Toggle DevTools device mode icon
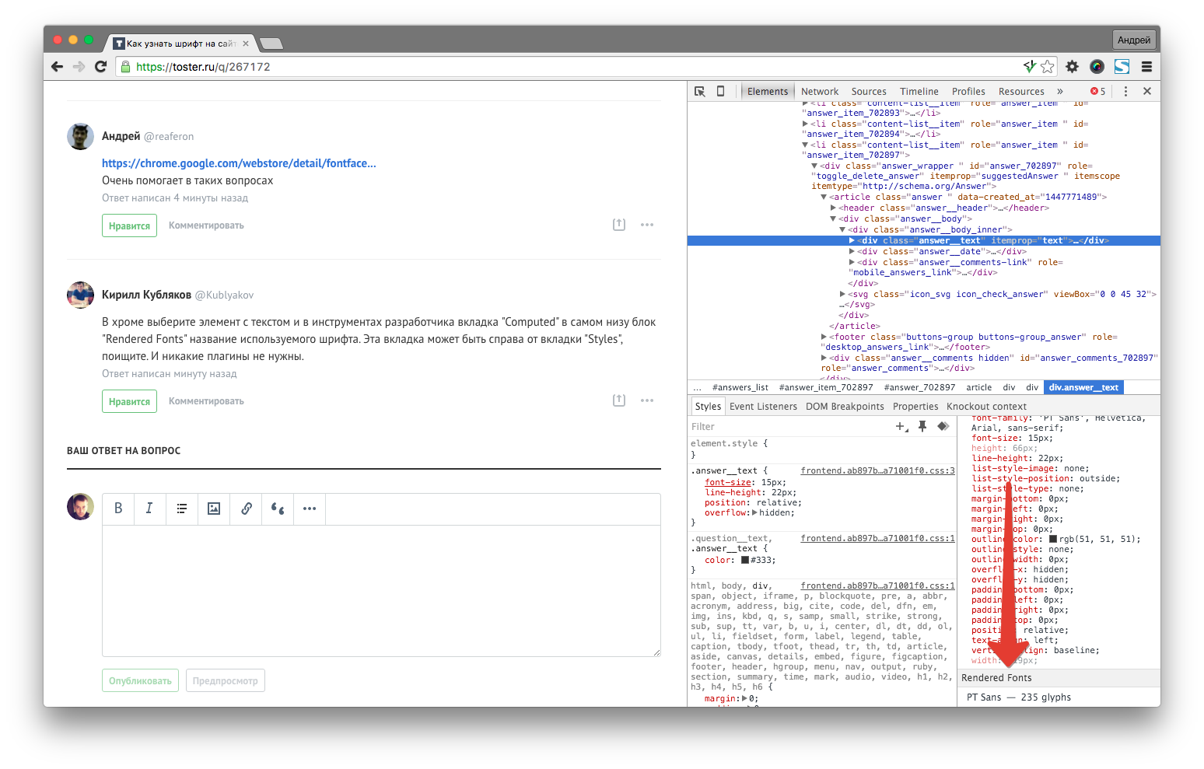This screenshot has width=1204, height=769. click(x=720, y=91)
